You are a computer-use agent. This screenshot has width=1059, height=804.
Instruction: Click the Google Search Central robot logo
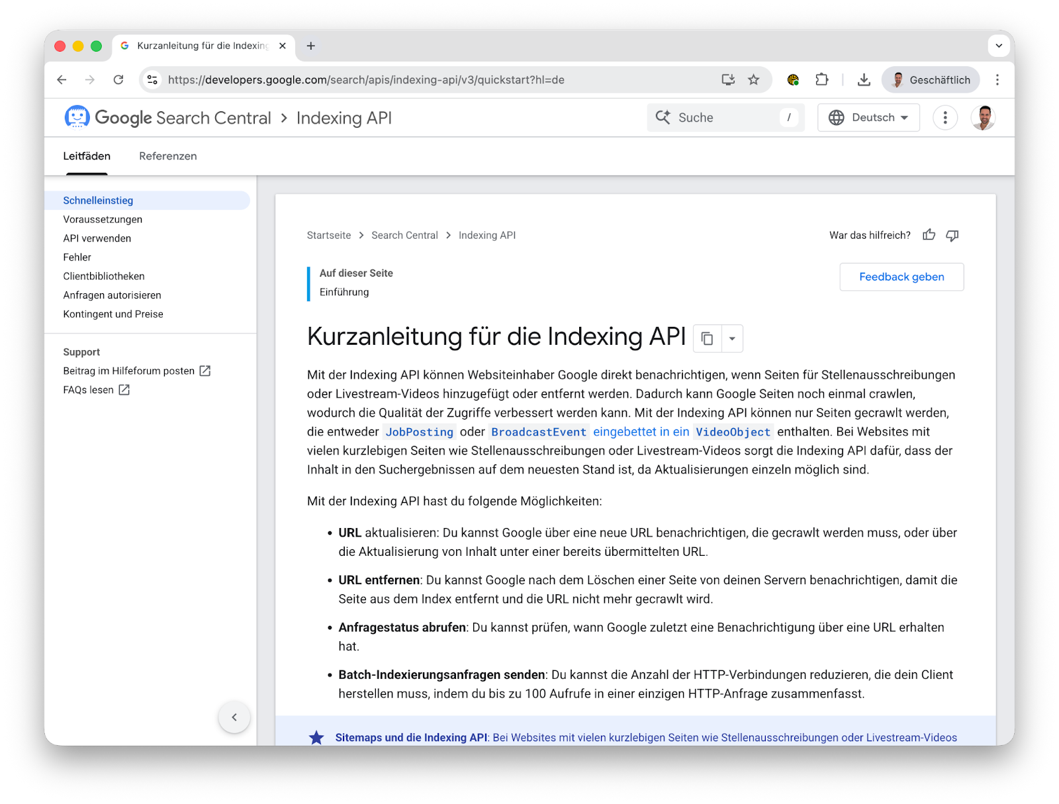click(x=77, y=117)
